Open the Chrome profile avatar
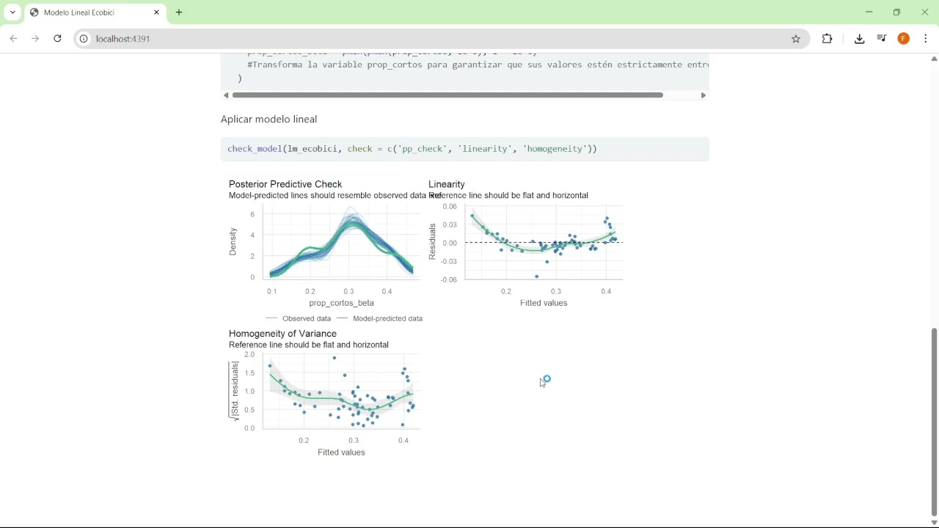The image size is (939, 528). point(904,39)
